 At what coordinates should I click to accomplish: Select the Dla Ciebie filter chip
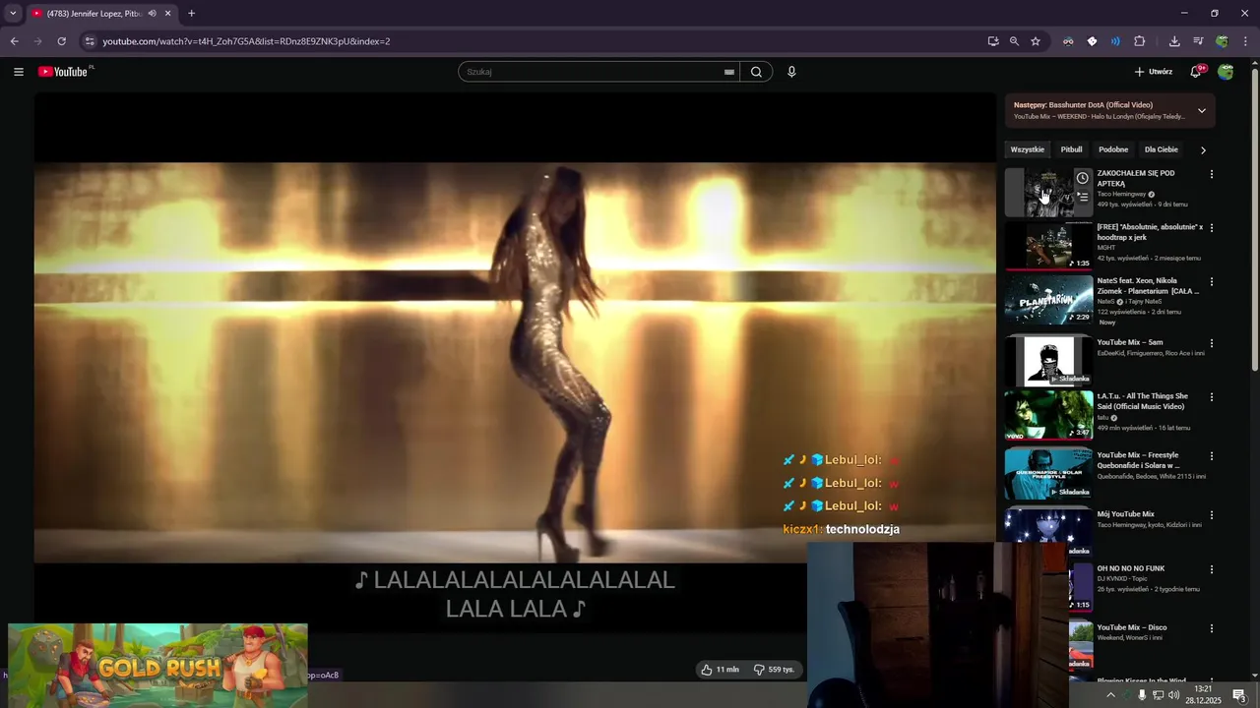[1161, 149]
